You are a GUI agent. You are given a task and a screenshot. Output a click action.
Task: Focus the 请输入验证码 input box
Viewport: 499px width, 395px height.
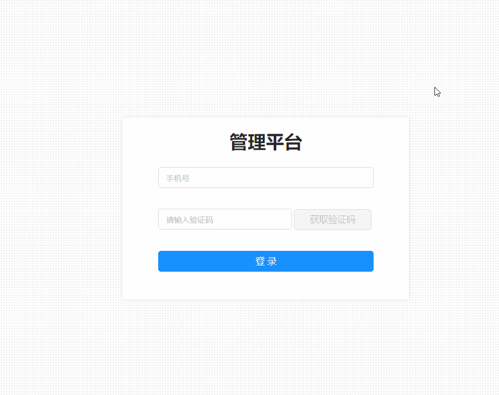coord(225,219)
